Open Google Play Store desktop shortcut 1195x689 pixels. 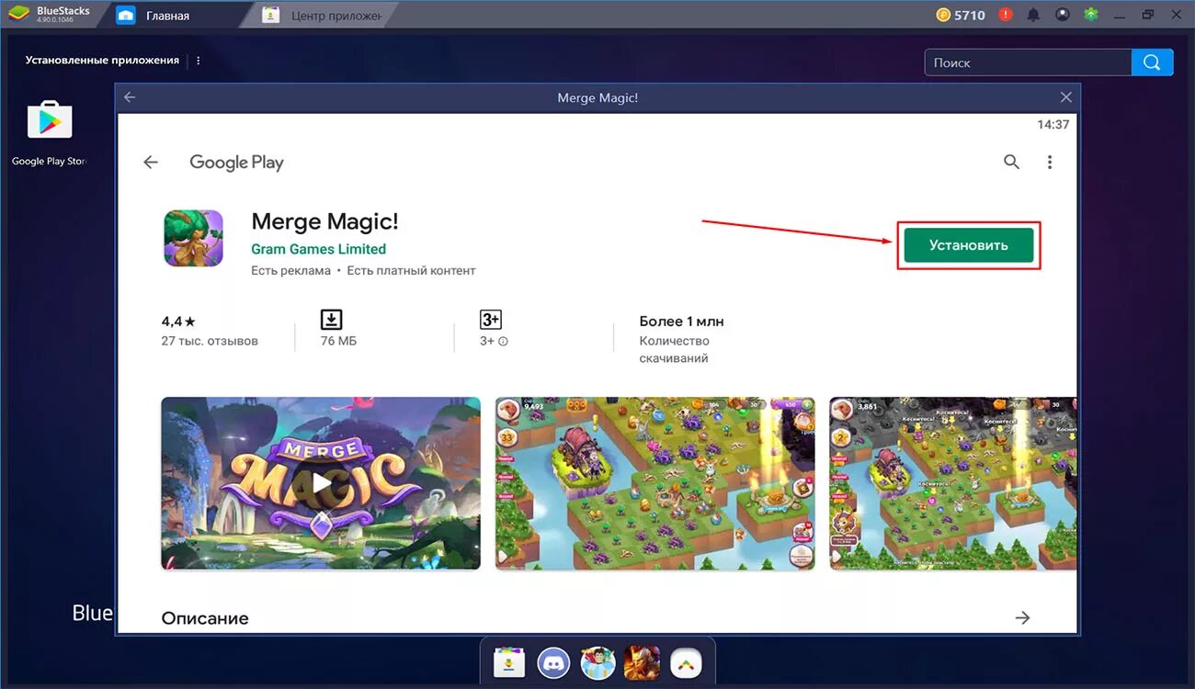[50, 133]
